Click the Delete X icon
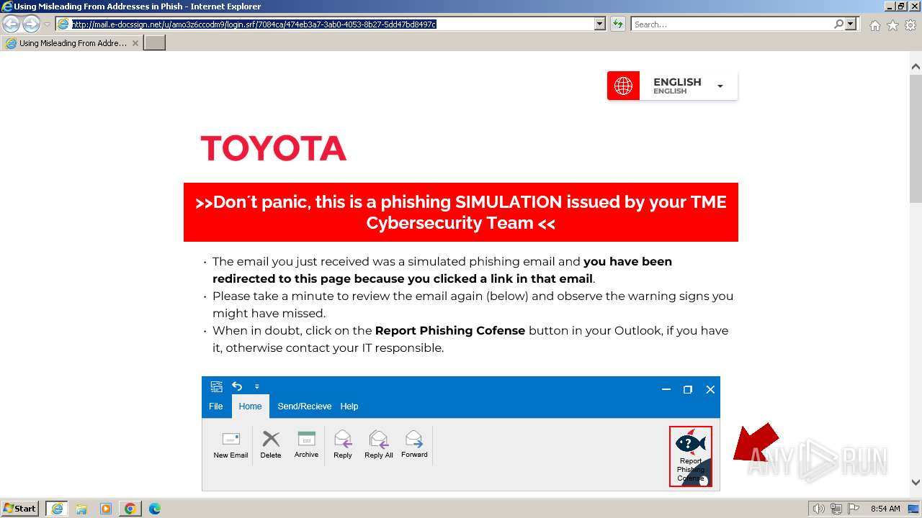 pyautogui.click(x=271, y=439)
